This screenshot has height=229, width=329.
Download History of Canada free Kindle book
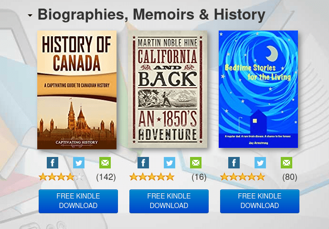[x=78, y=201]
